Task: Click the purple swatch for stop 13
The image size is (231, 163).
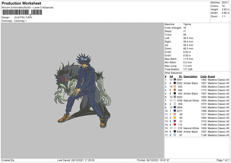Action: 175,121
